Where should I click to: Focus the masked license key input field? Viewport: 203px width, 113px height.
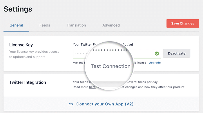117,54
